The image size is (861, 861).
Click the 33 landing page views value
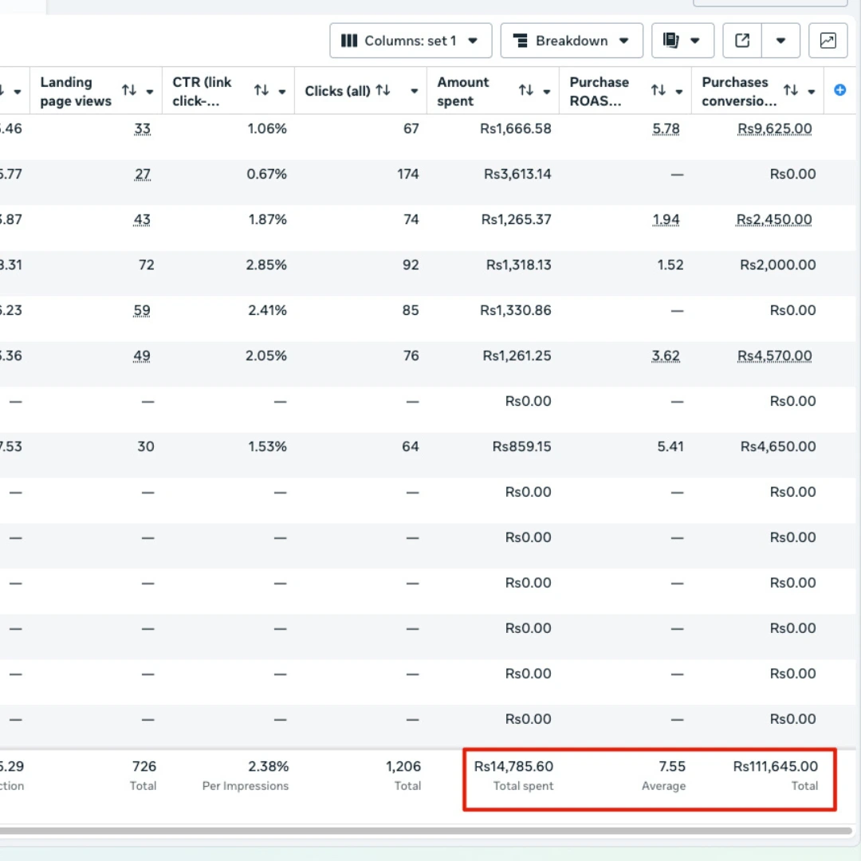click(x=142, y=128)
